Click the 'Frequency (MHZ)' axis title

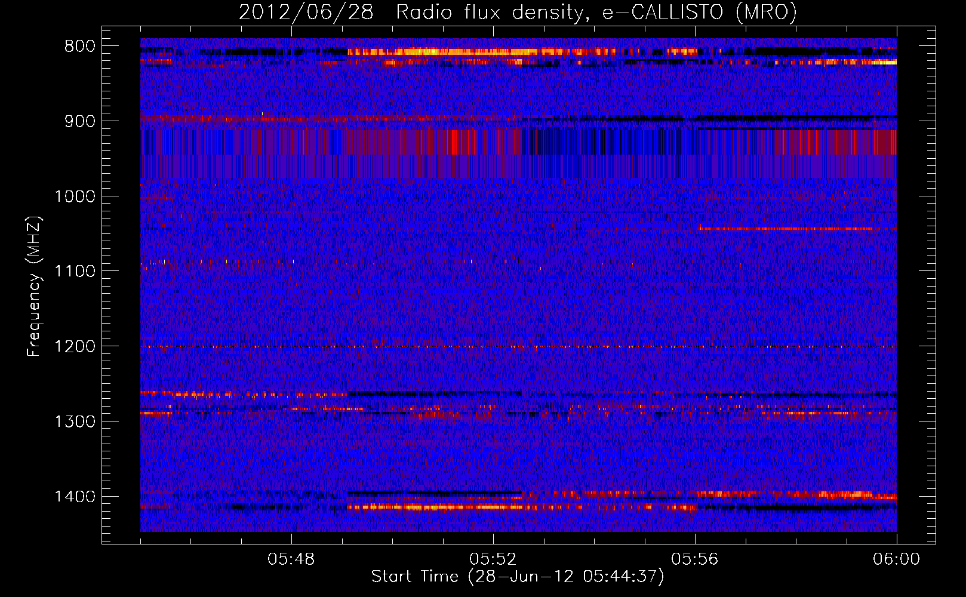point(34,287)
